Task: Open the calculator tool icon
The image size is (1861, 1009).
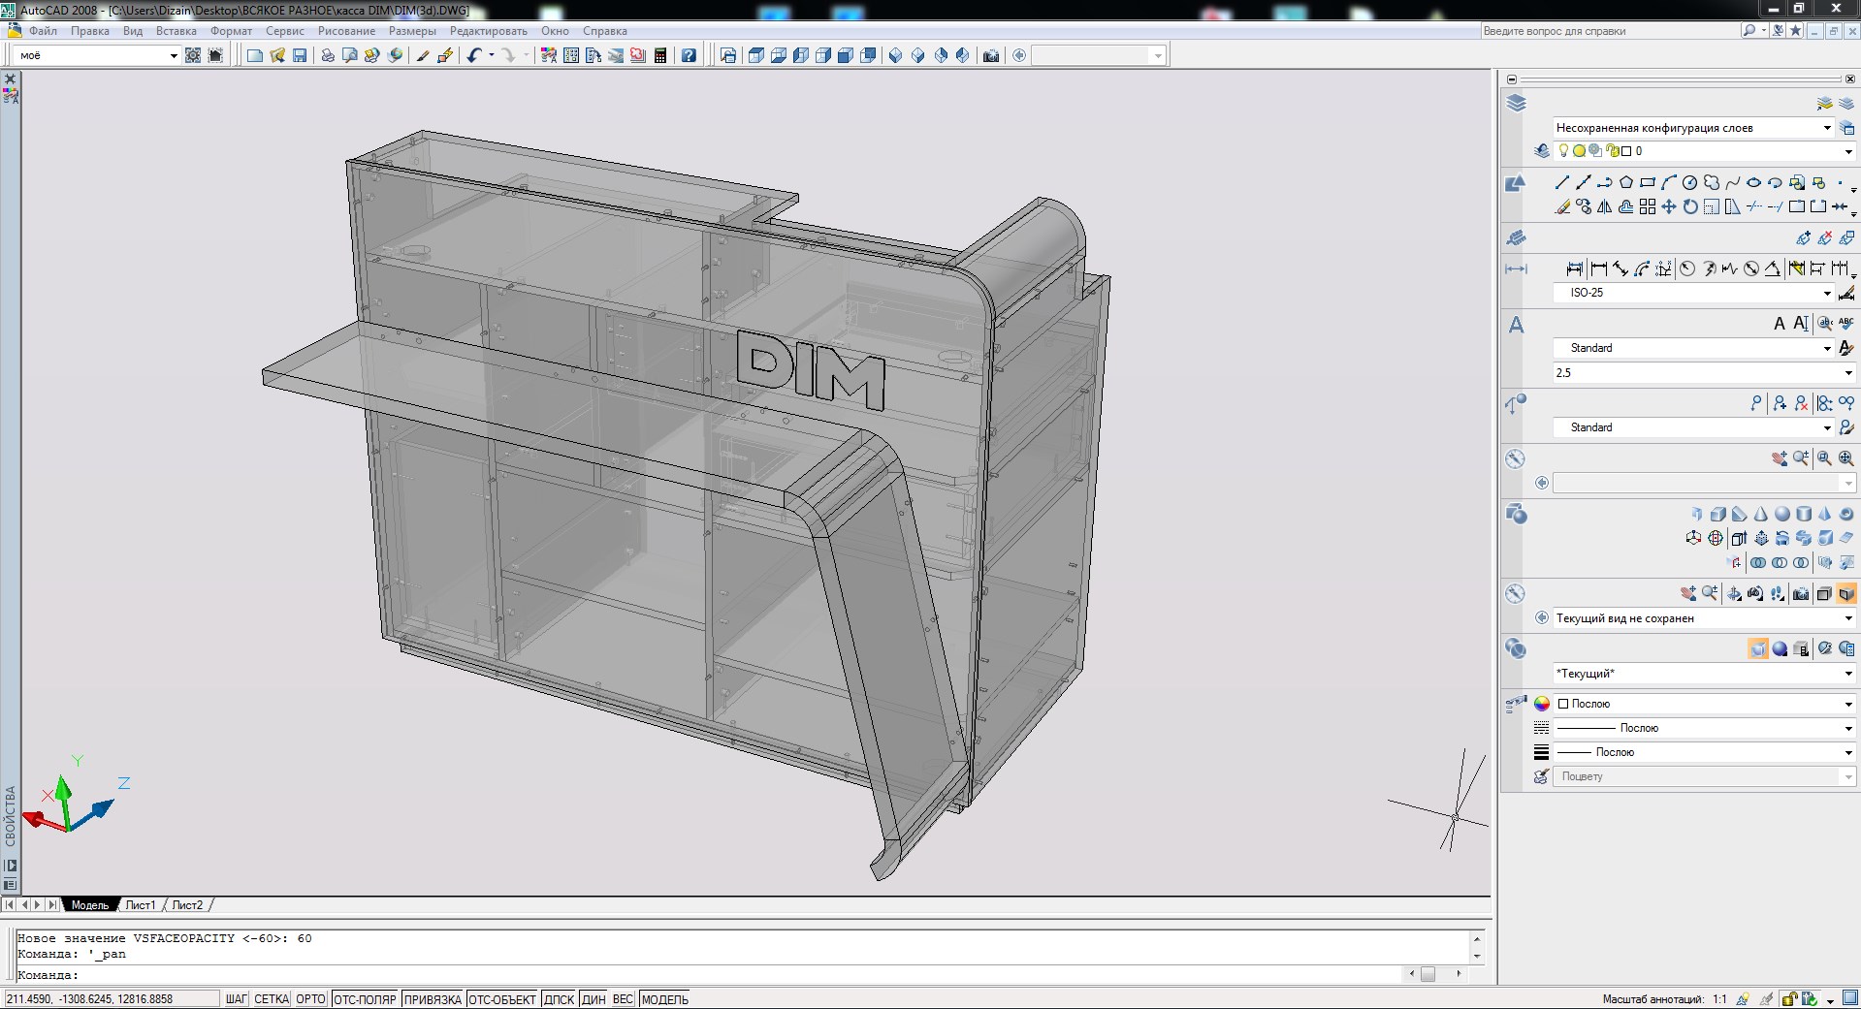Action: pyautogui.click(x=660, y=55)
